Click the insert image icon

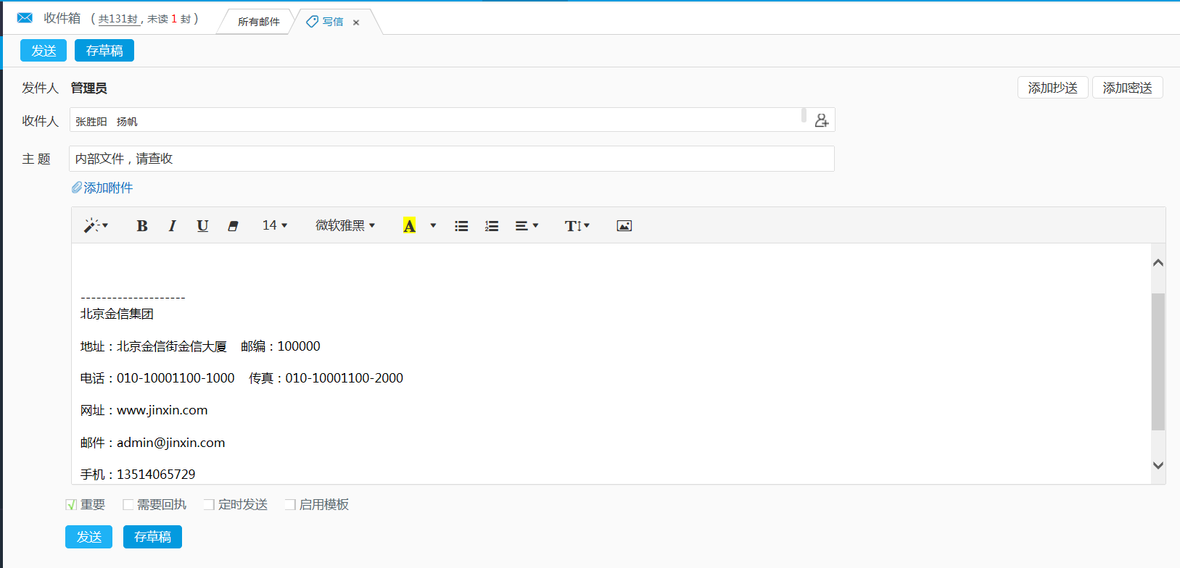[x=624, y=226]
